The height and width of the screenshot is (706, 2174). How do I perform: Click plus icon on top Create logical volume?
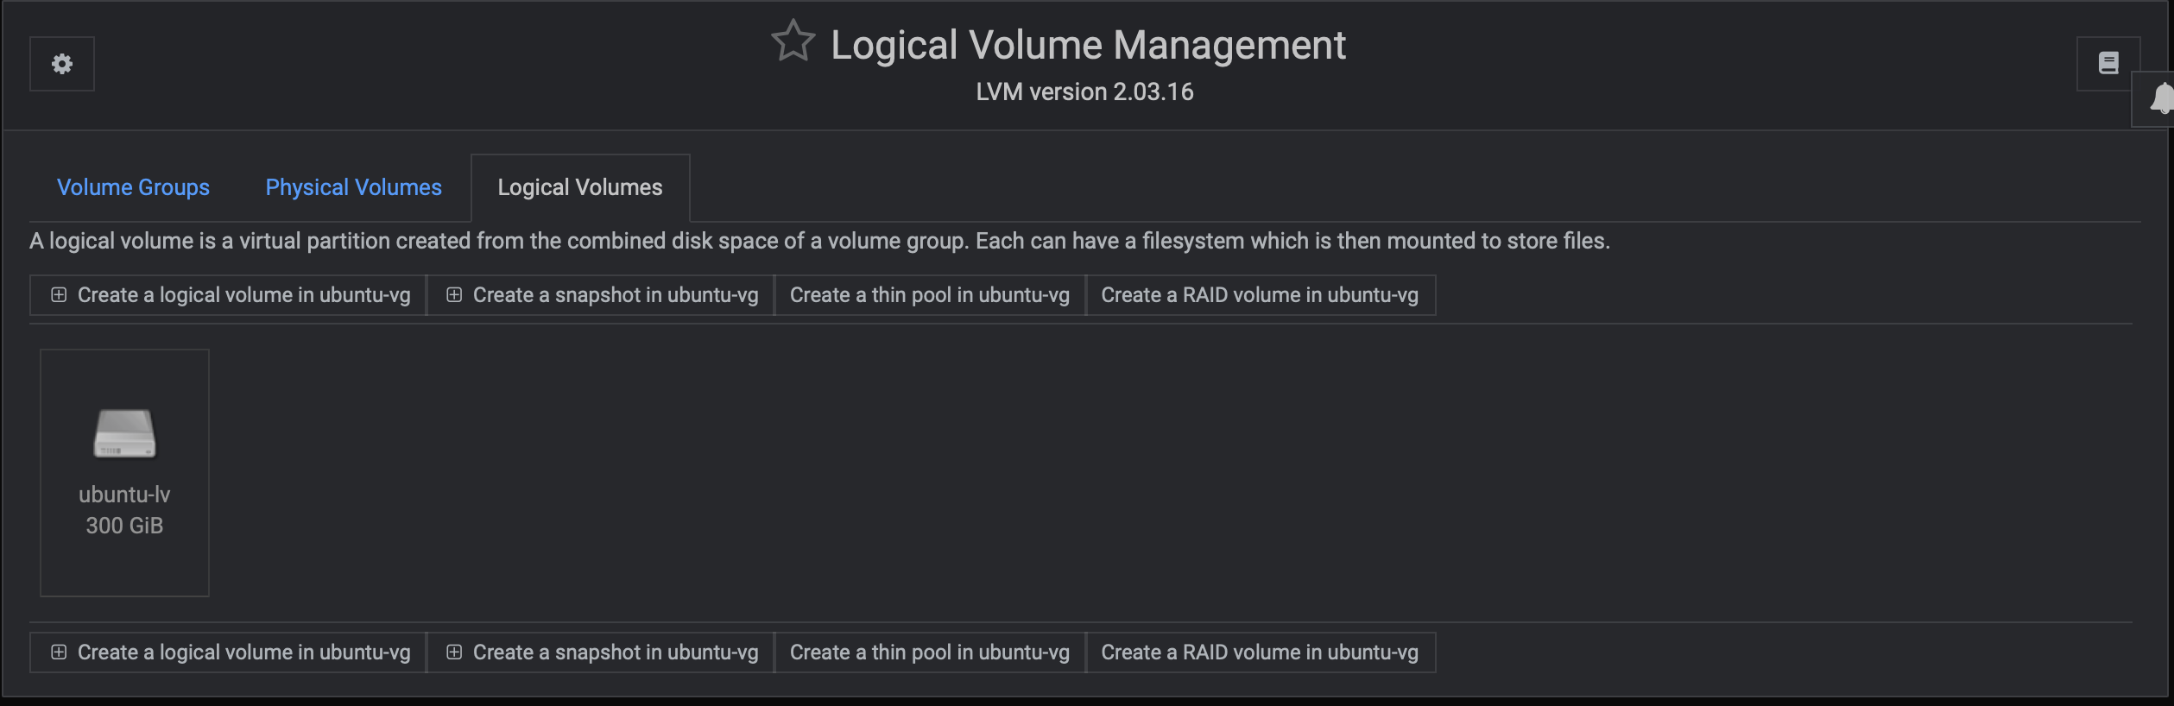tap(59, 295)
